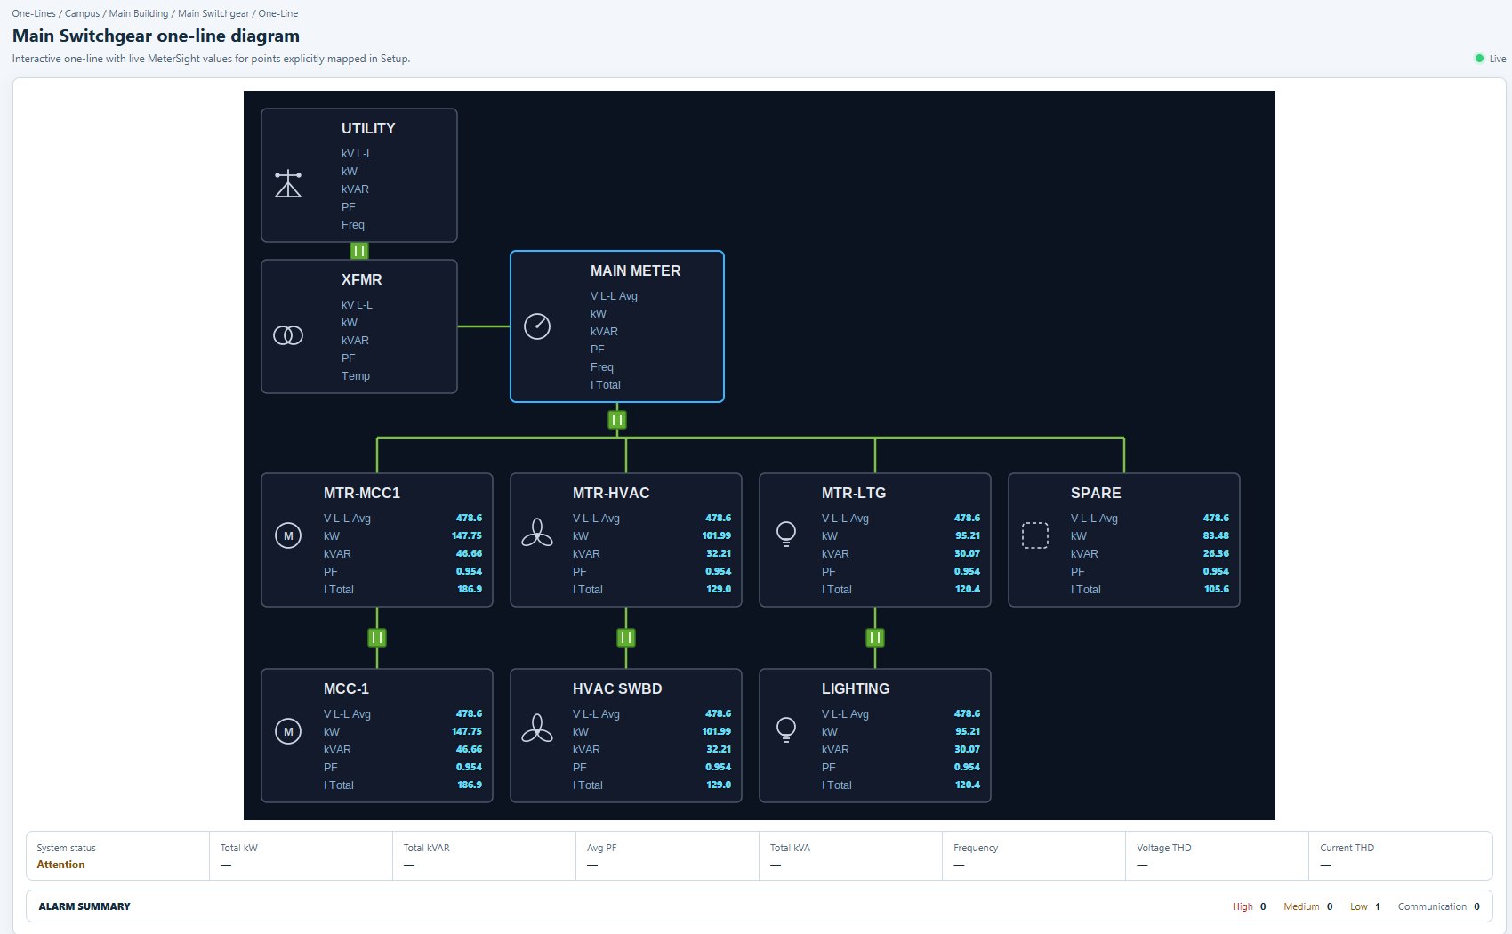Open Main Switchgear breadcrumb link
The image size is (1512, 934).
tap(213, 13)
